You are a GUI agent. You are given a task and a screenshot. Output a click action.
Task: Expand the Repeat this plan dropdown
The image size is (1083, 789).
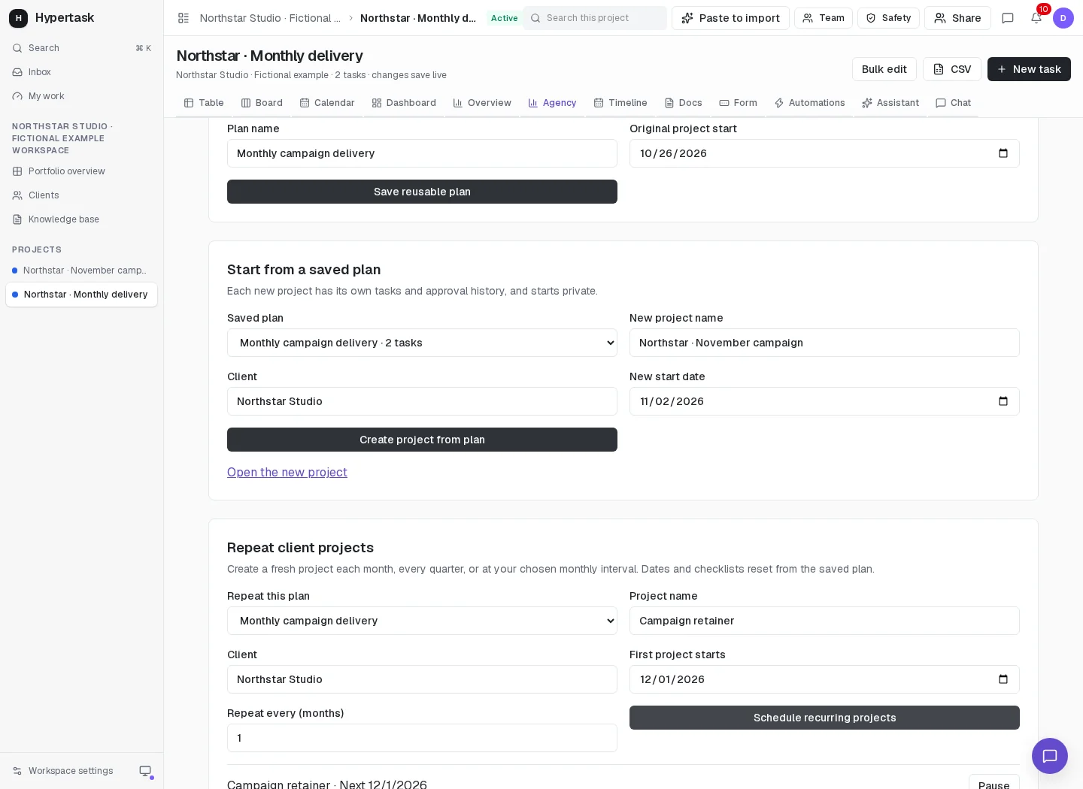point(422,621)
